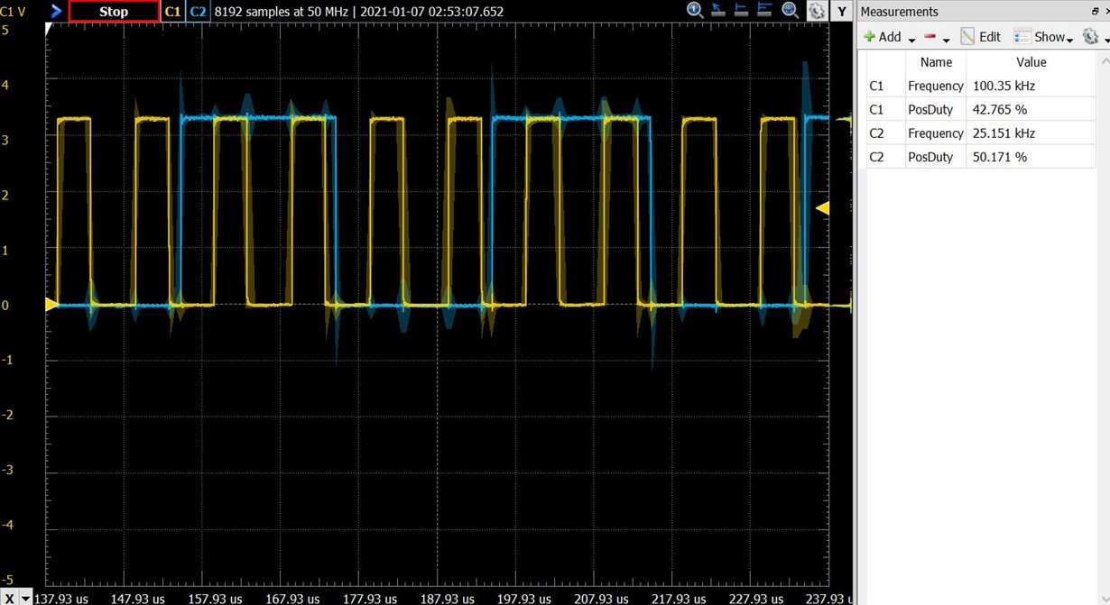This screenshot has height=605, width=1110.
Task: Click the Value column header
Action: 1031,62
